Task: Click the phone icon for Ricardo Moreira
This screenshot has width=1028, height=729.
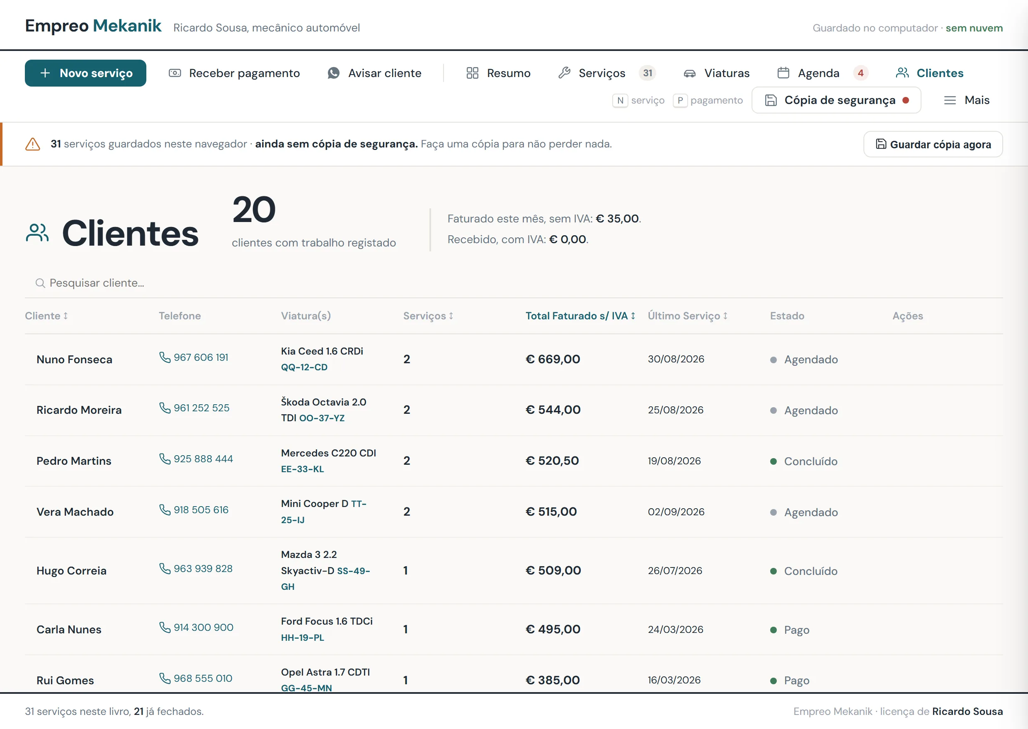Action: (165, 408)
